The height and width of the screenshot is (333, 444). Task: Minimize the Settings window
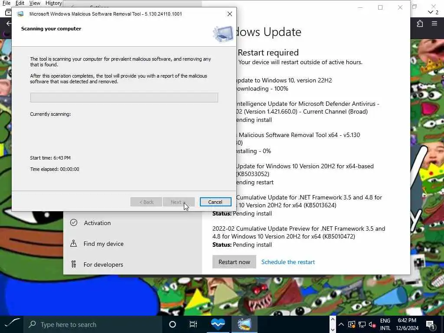(360, 7)
